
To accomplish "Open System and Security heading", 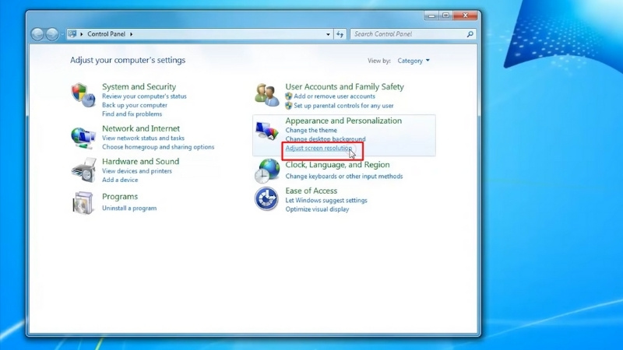I will coord(139,86).
